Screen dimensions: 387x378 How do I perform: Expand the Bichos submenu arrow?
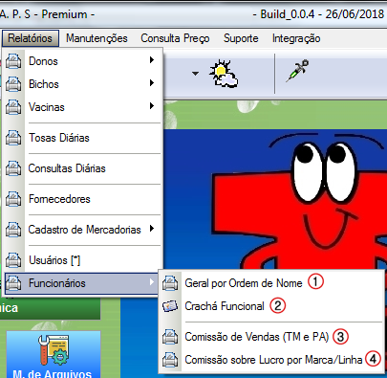coord(152,83)
